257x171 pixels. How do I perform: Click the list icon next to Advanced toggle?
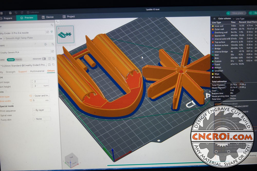tap(50, 58)
